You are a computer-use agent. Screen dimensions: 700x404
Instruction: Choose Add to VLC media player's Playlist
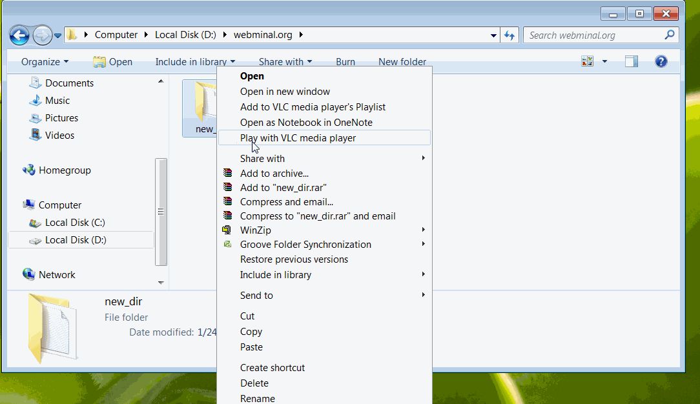(313, 107)
